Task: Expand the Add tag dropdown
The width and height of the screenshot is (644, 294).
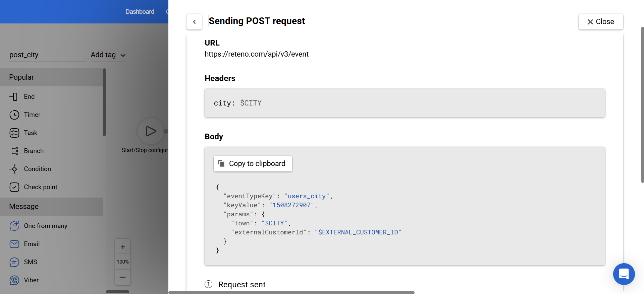Action: pyautogui.click(x=108, y=55)
